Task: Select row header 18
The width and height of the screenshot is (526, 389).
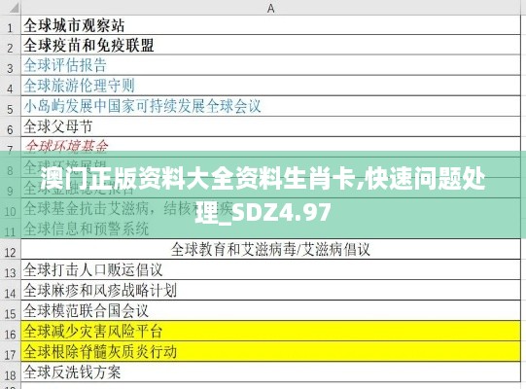Action: 11,372
